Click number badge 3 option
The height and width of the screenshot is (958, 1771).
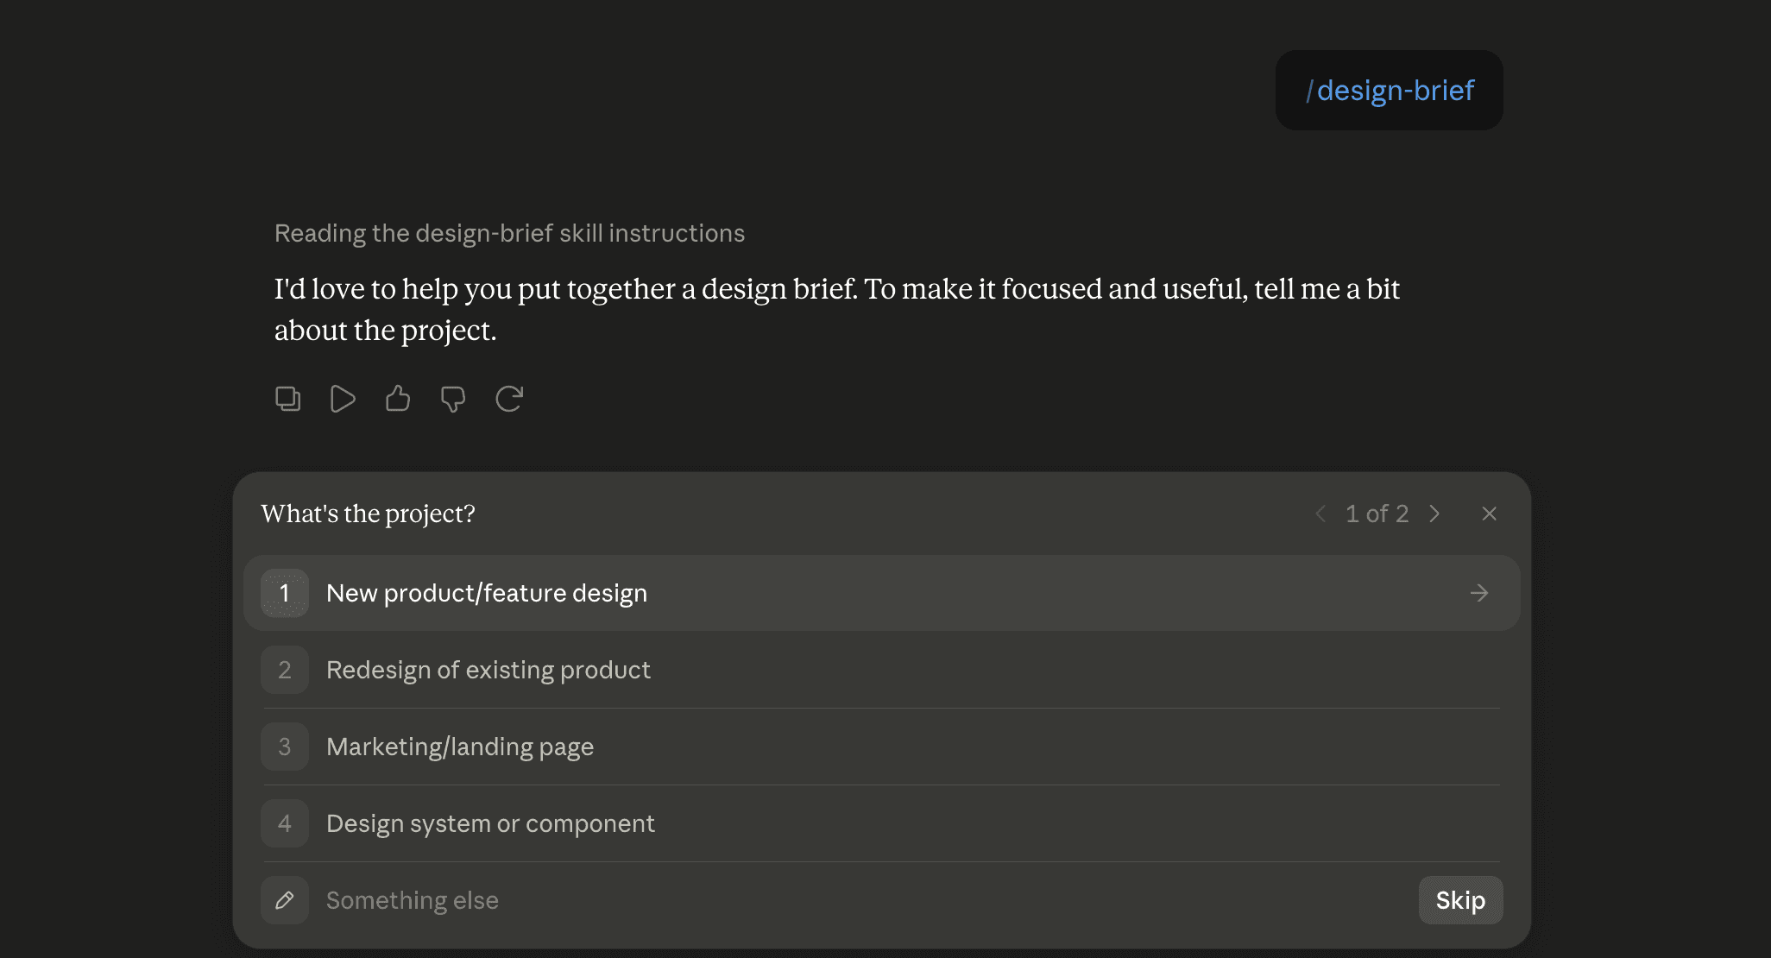[285, 747]
